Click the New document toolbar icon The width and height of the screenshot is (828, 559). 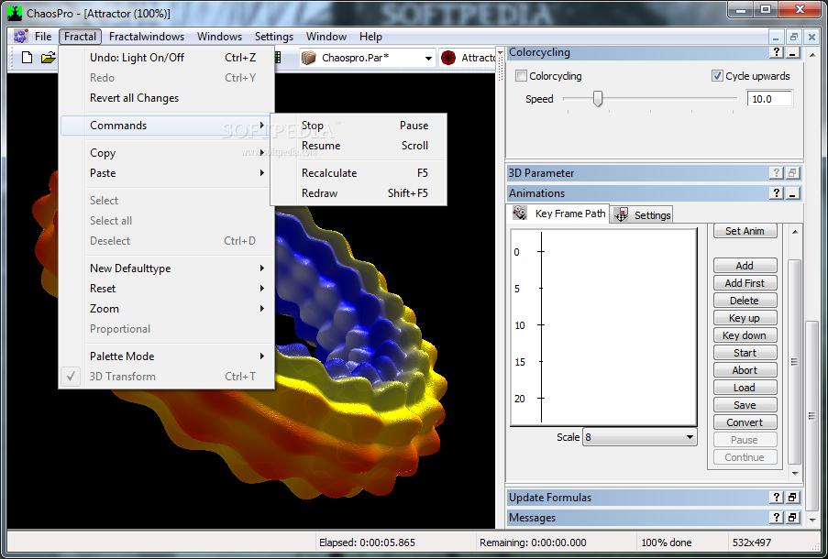click(27, 58)
